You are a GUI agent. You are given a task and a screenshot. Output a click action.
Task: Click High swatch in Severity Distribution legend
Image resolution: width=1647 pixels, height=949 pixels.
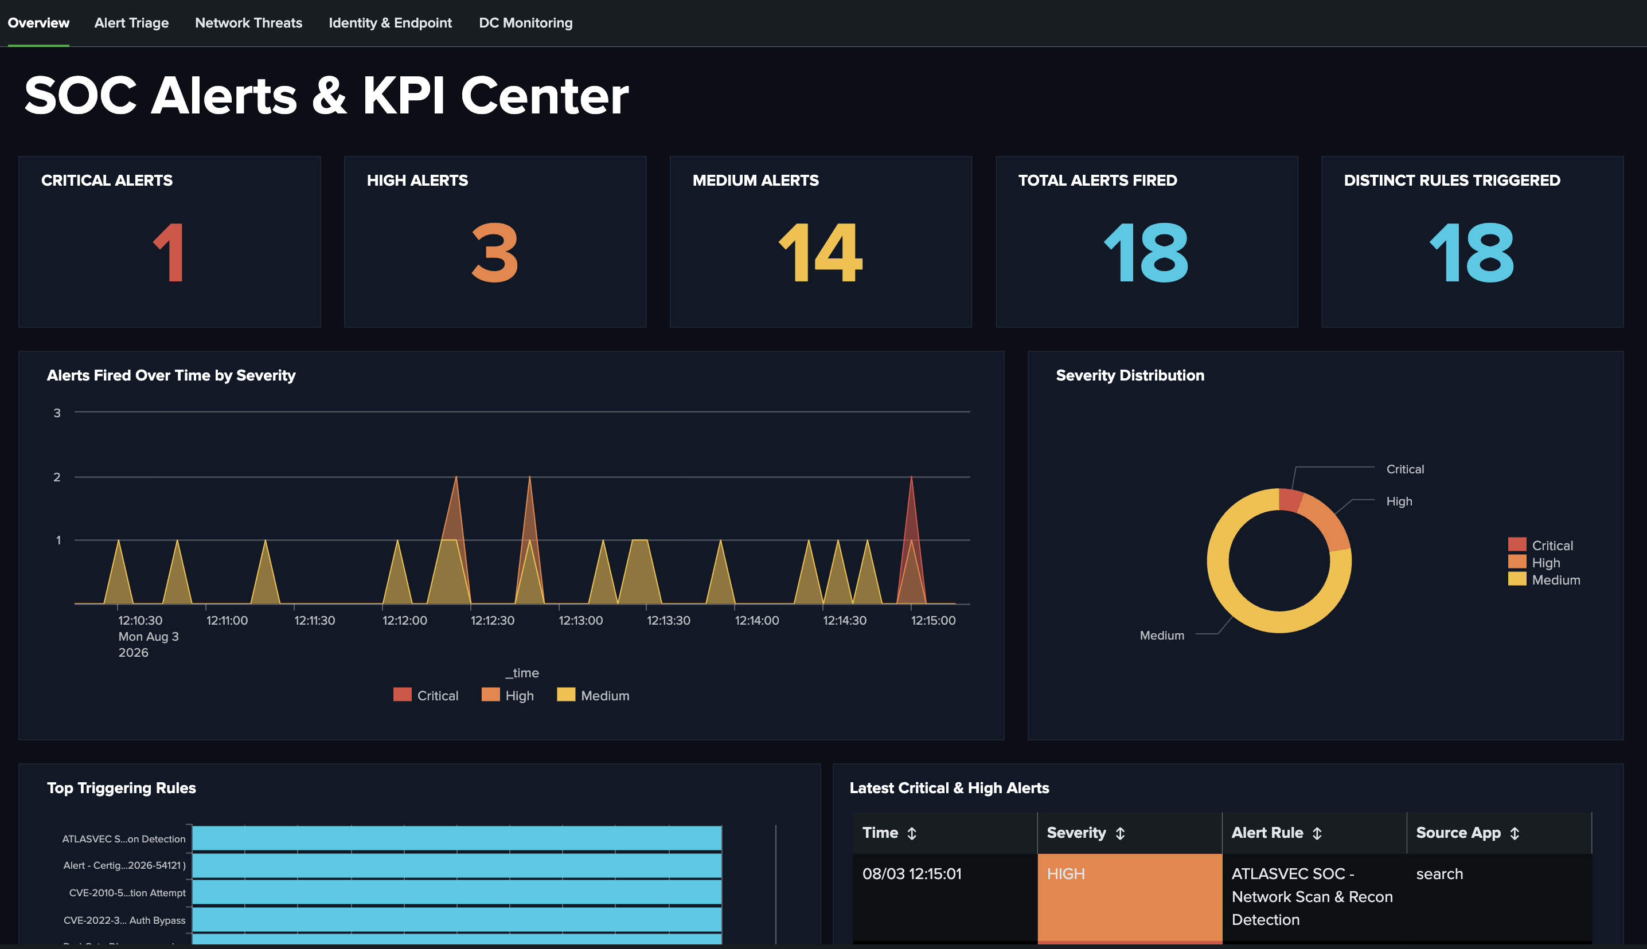tap(1517, 561)
